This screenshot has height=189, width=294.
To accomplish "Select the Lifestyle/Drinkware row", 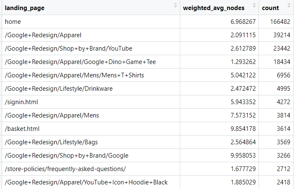I will (59, 89).
